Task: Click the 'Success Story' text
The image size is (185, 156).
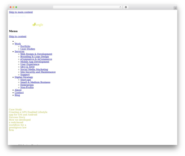Action: coord(17,117)
